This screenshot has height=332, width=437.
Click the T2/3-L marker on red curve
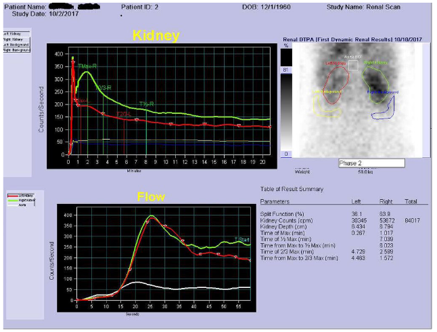point(123,115)
